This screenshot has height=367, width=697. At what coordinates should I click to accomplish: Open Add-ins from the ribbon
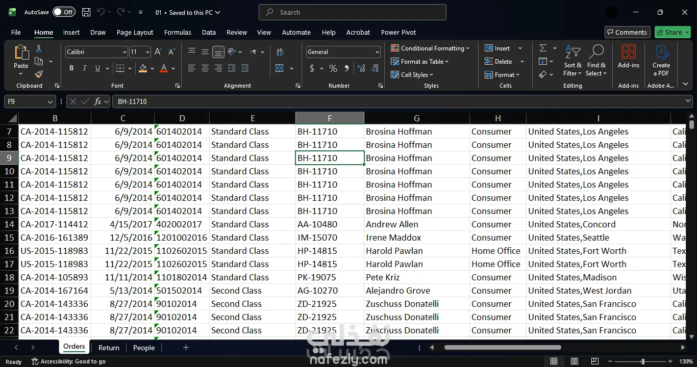click(x=629, y=56)
